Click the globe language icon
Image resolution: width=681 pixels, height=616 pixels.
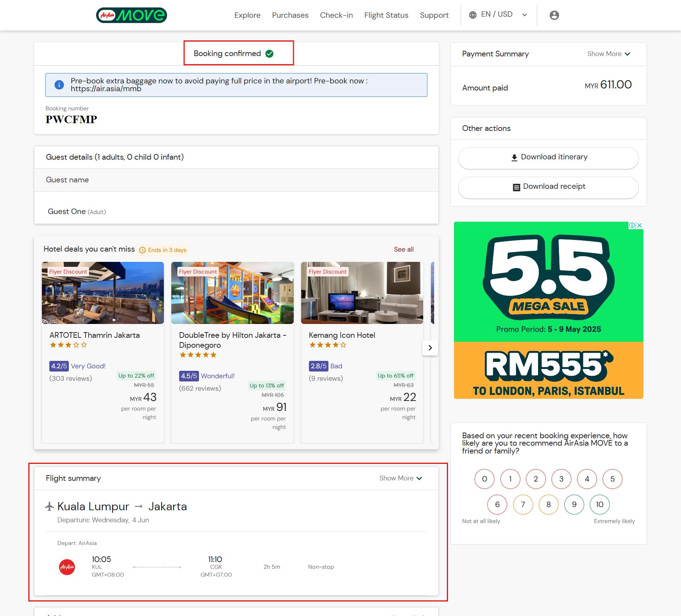[473, 15]
